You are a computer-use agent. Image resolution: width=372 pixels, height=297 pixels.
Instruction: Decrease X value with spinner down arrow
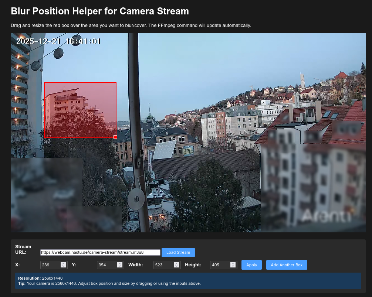(63, 266)
